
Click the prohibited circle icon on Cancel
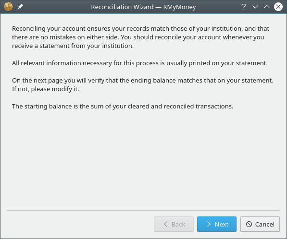point(249,224)
